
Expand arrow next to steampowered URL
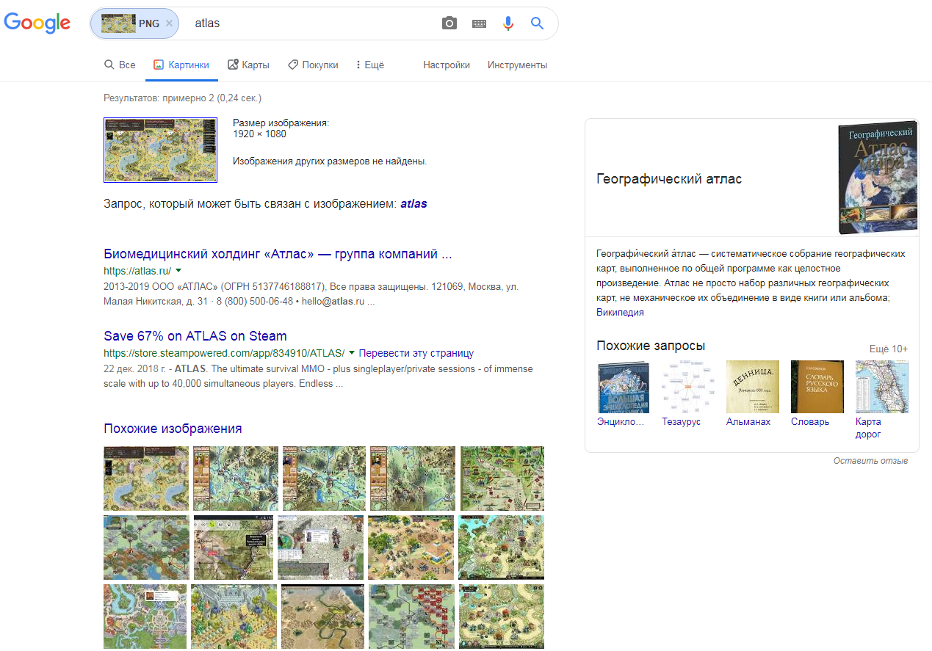pos(352,353)
